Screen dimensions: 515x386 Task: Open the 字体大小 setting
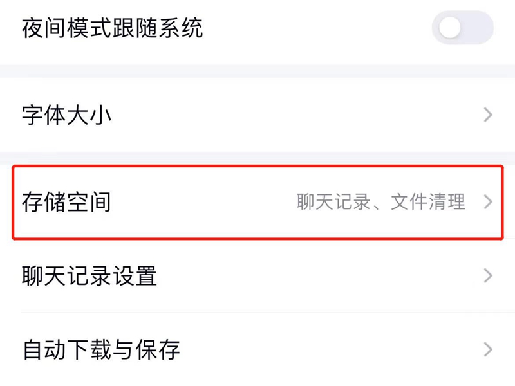[67, 116]
